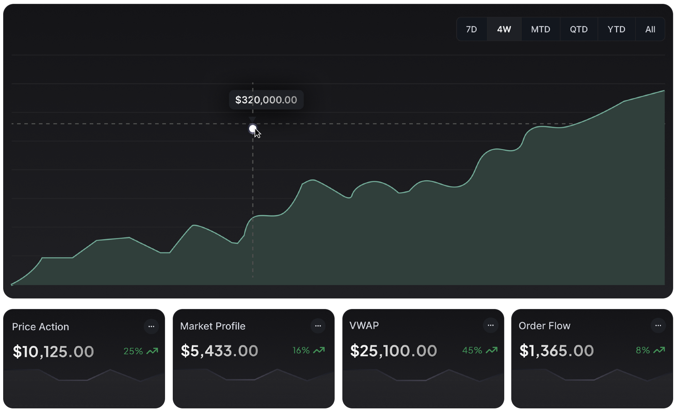Deselect the active 4W range

click(504, 29)
